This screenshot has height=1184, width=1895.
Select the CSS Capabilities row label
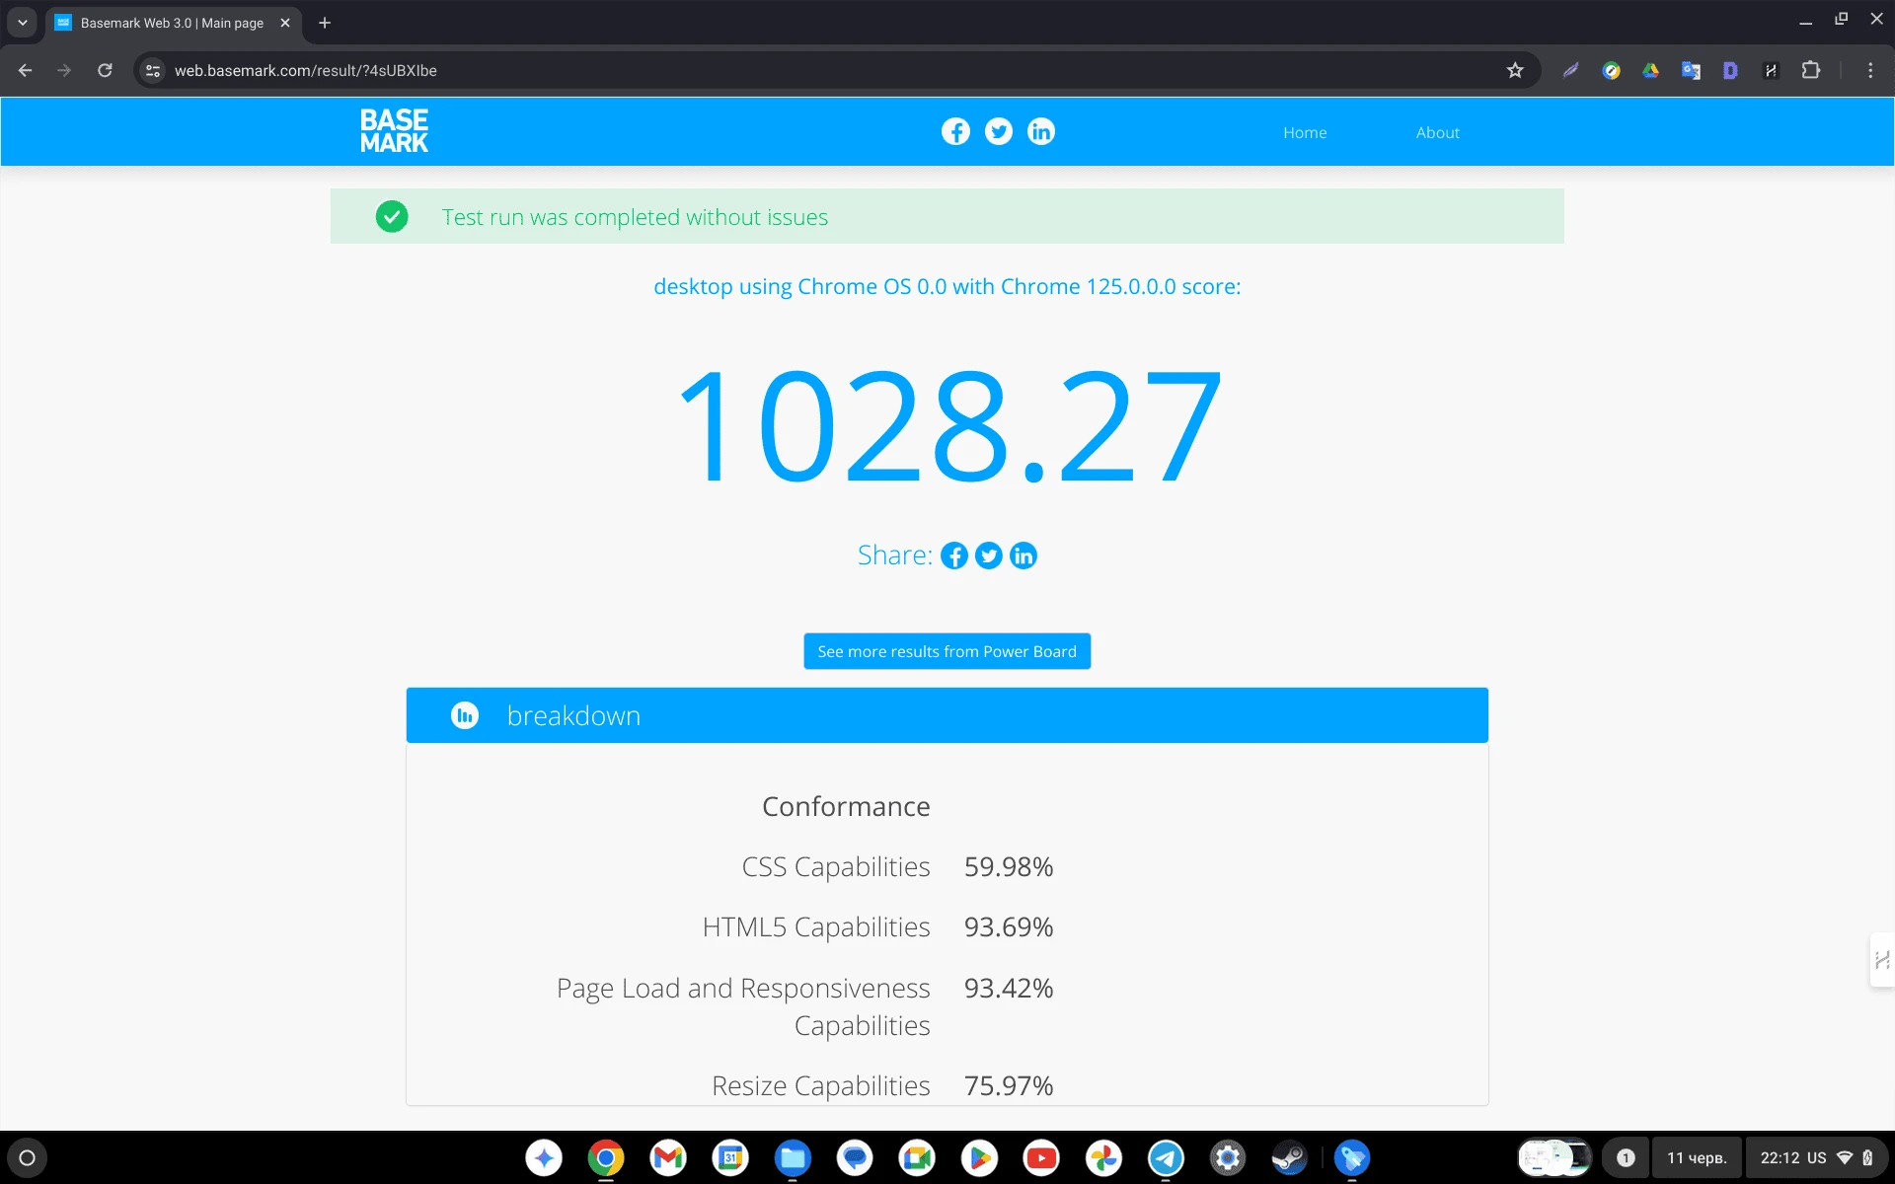pyautogui.click(x=836, y=866)
